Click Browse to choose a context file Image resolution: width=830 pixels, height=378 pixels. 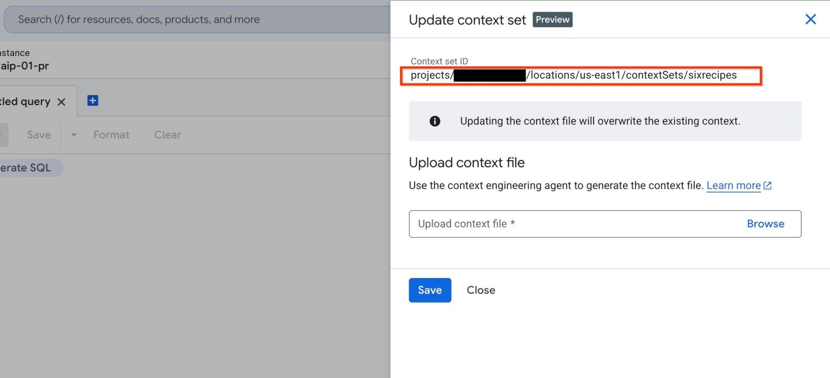(766, 224)
